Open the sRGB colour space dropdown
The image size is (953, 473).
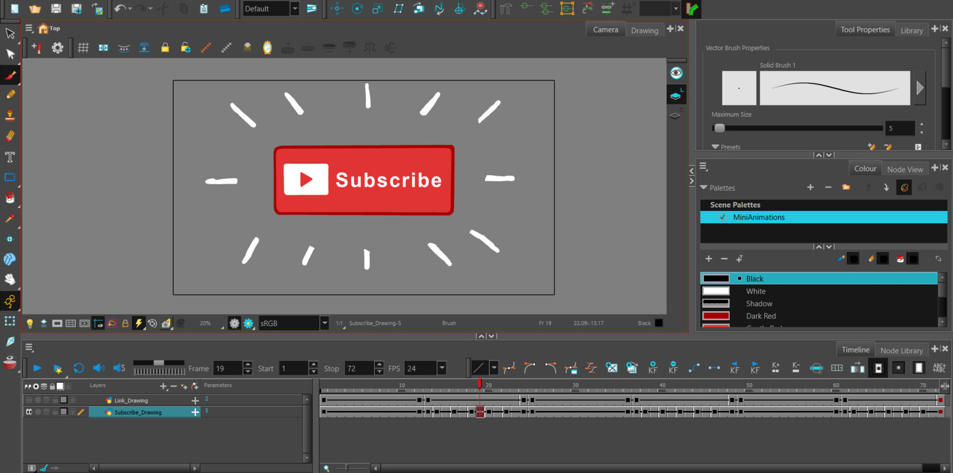(325, 323)
